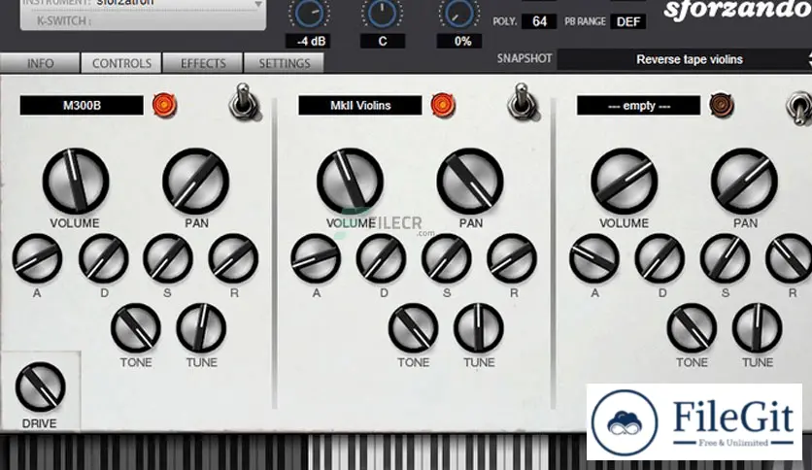812x470 pixels.
Task: Click the empty slot Tone knob
Action: point(692,328)
